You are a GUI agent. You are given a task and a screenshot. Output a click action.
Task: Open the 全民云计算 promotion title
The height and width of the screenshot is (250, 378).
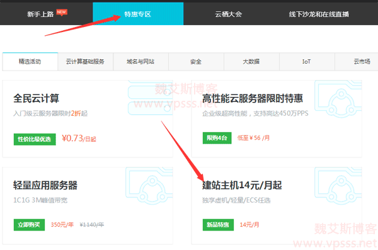36,98
